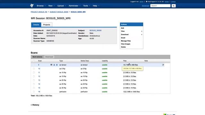Open the New dropdown menu

pos(51,6)
